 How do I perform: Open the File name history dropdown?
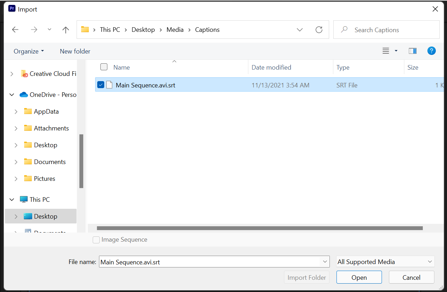[x=325, y=262]
